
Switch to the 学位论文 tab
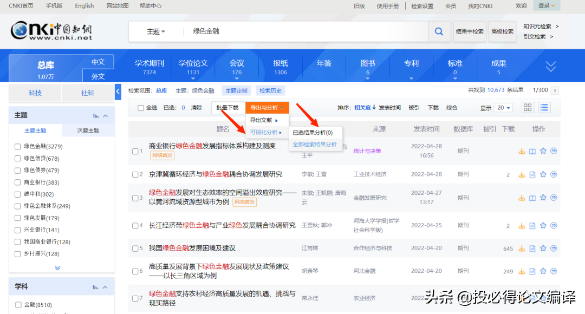pos(193,62)
